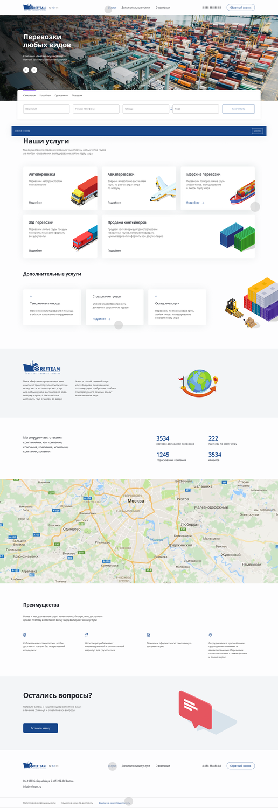Click the technology advantage icon above Соблюдаем все технологии
278x808 pixels.
tap(25, 635)
